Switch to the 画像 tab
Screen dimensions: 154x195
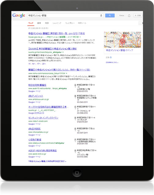pyautogui.click(x=39, y=23)
